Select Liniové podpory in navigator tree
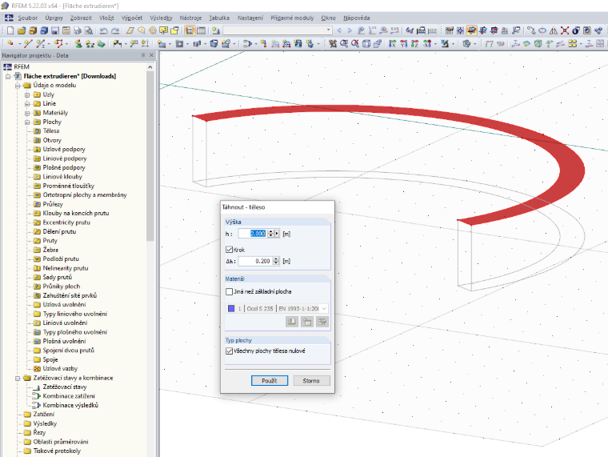The height and width of the screenshot is (457, 608). click(x=65, y=158)
